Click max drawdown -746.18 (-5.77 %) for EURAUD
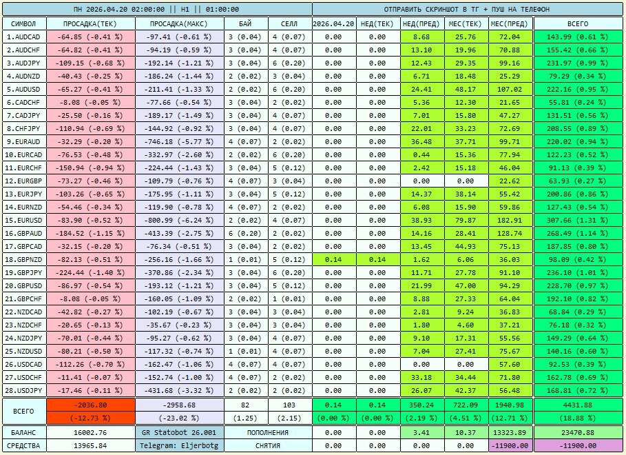Screen dimensions: 626x455 tap(179, 141)
